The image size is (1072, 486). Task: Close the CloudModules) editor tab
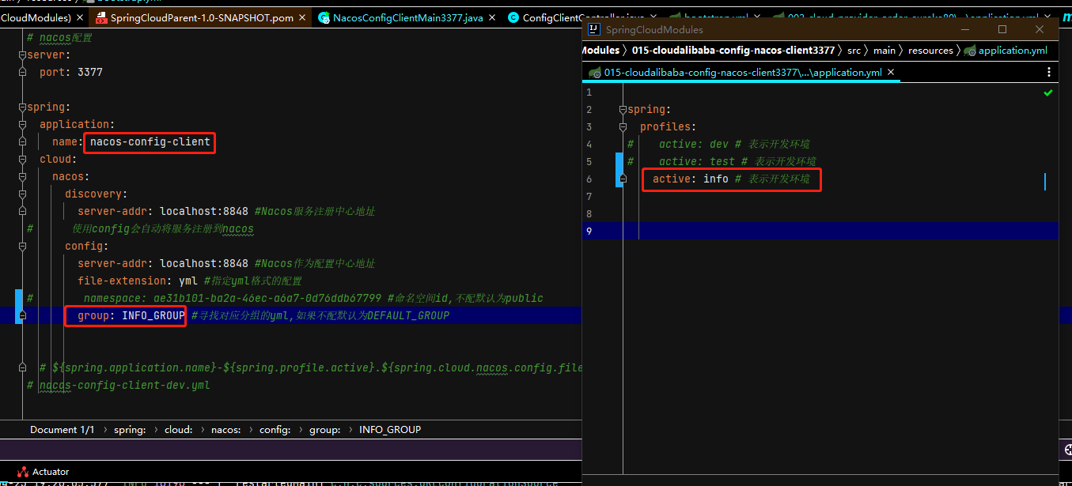tap(81, 17)
